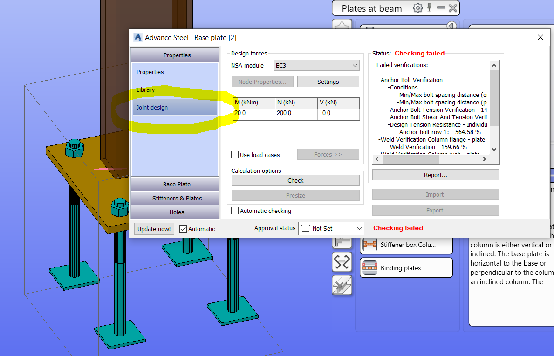Close the Base plate dialog
554x356 pixels.
click(x=540, y=37)
